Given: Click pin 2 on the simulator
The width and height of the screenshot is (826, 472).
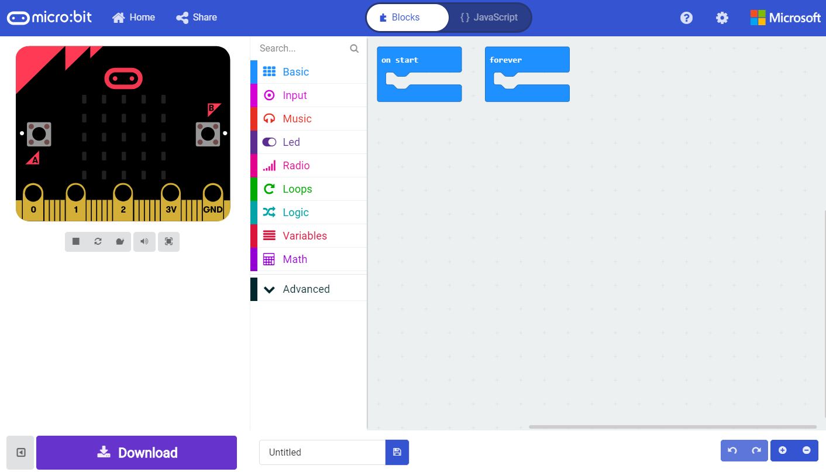Looking at the screenshot, I should pos(123,202).
